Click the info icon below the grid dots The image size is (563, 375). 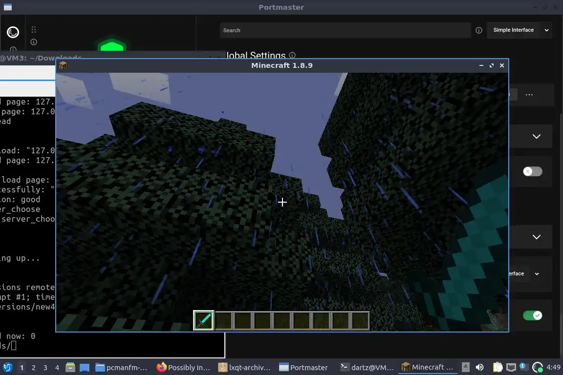click(x=34, y=42)
